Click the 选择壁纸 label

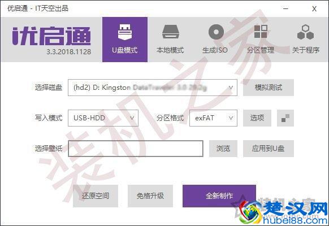(49, 149)
